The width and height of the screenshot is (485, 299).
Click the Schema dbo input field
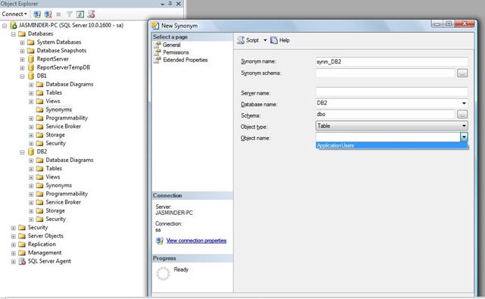pos(385,114)
